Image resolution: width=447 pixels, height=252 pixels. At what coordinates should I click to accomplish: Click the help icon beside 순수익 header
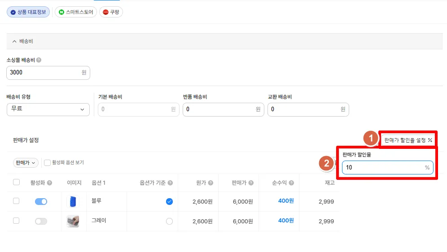click(291, 183)
